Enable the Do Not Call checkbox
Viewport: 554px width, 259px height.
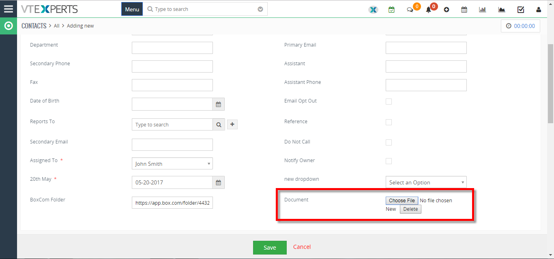coord(389,142)
